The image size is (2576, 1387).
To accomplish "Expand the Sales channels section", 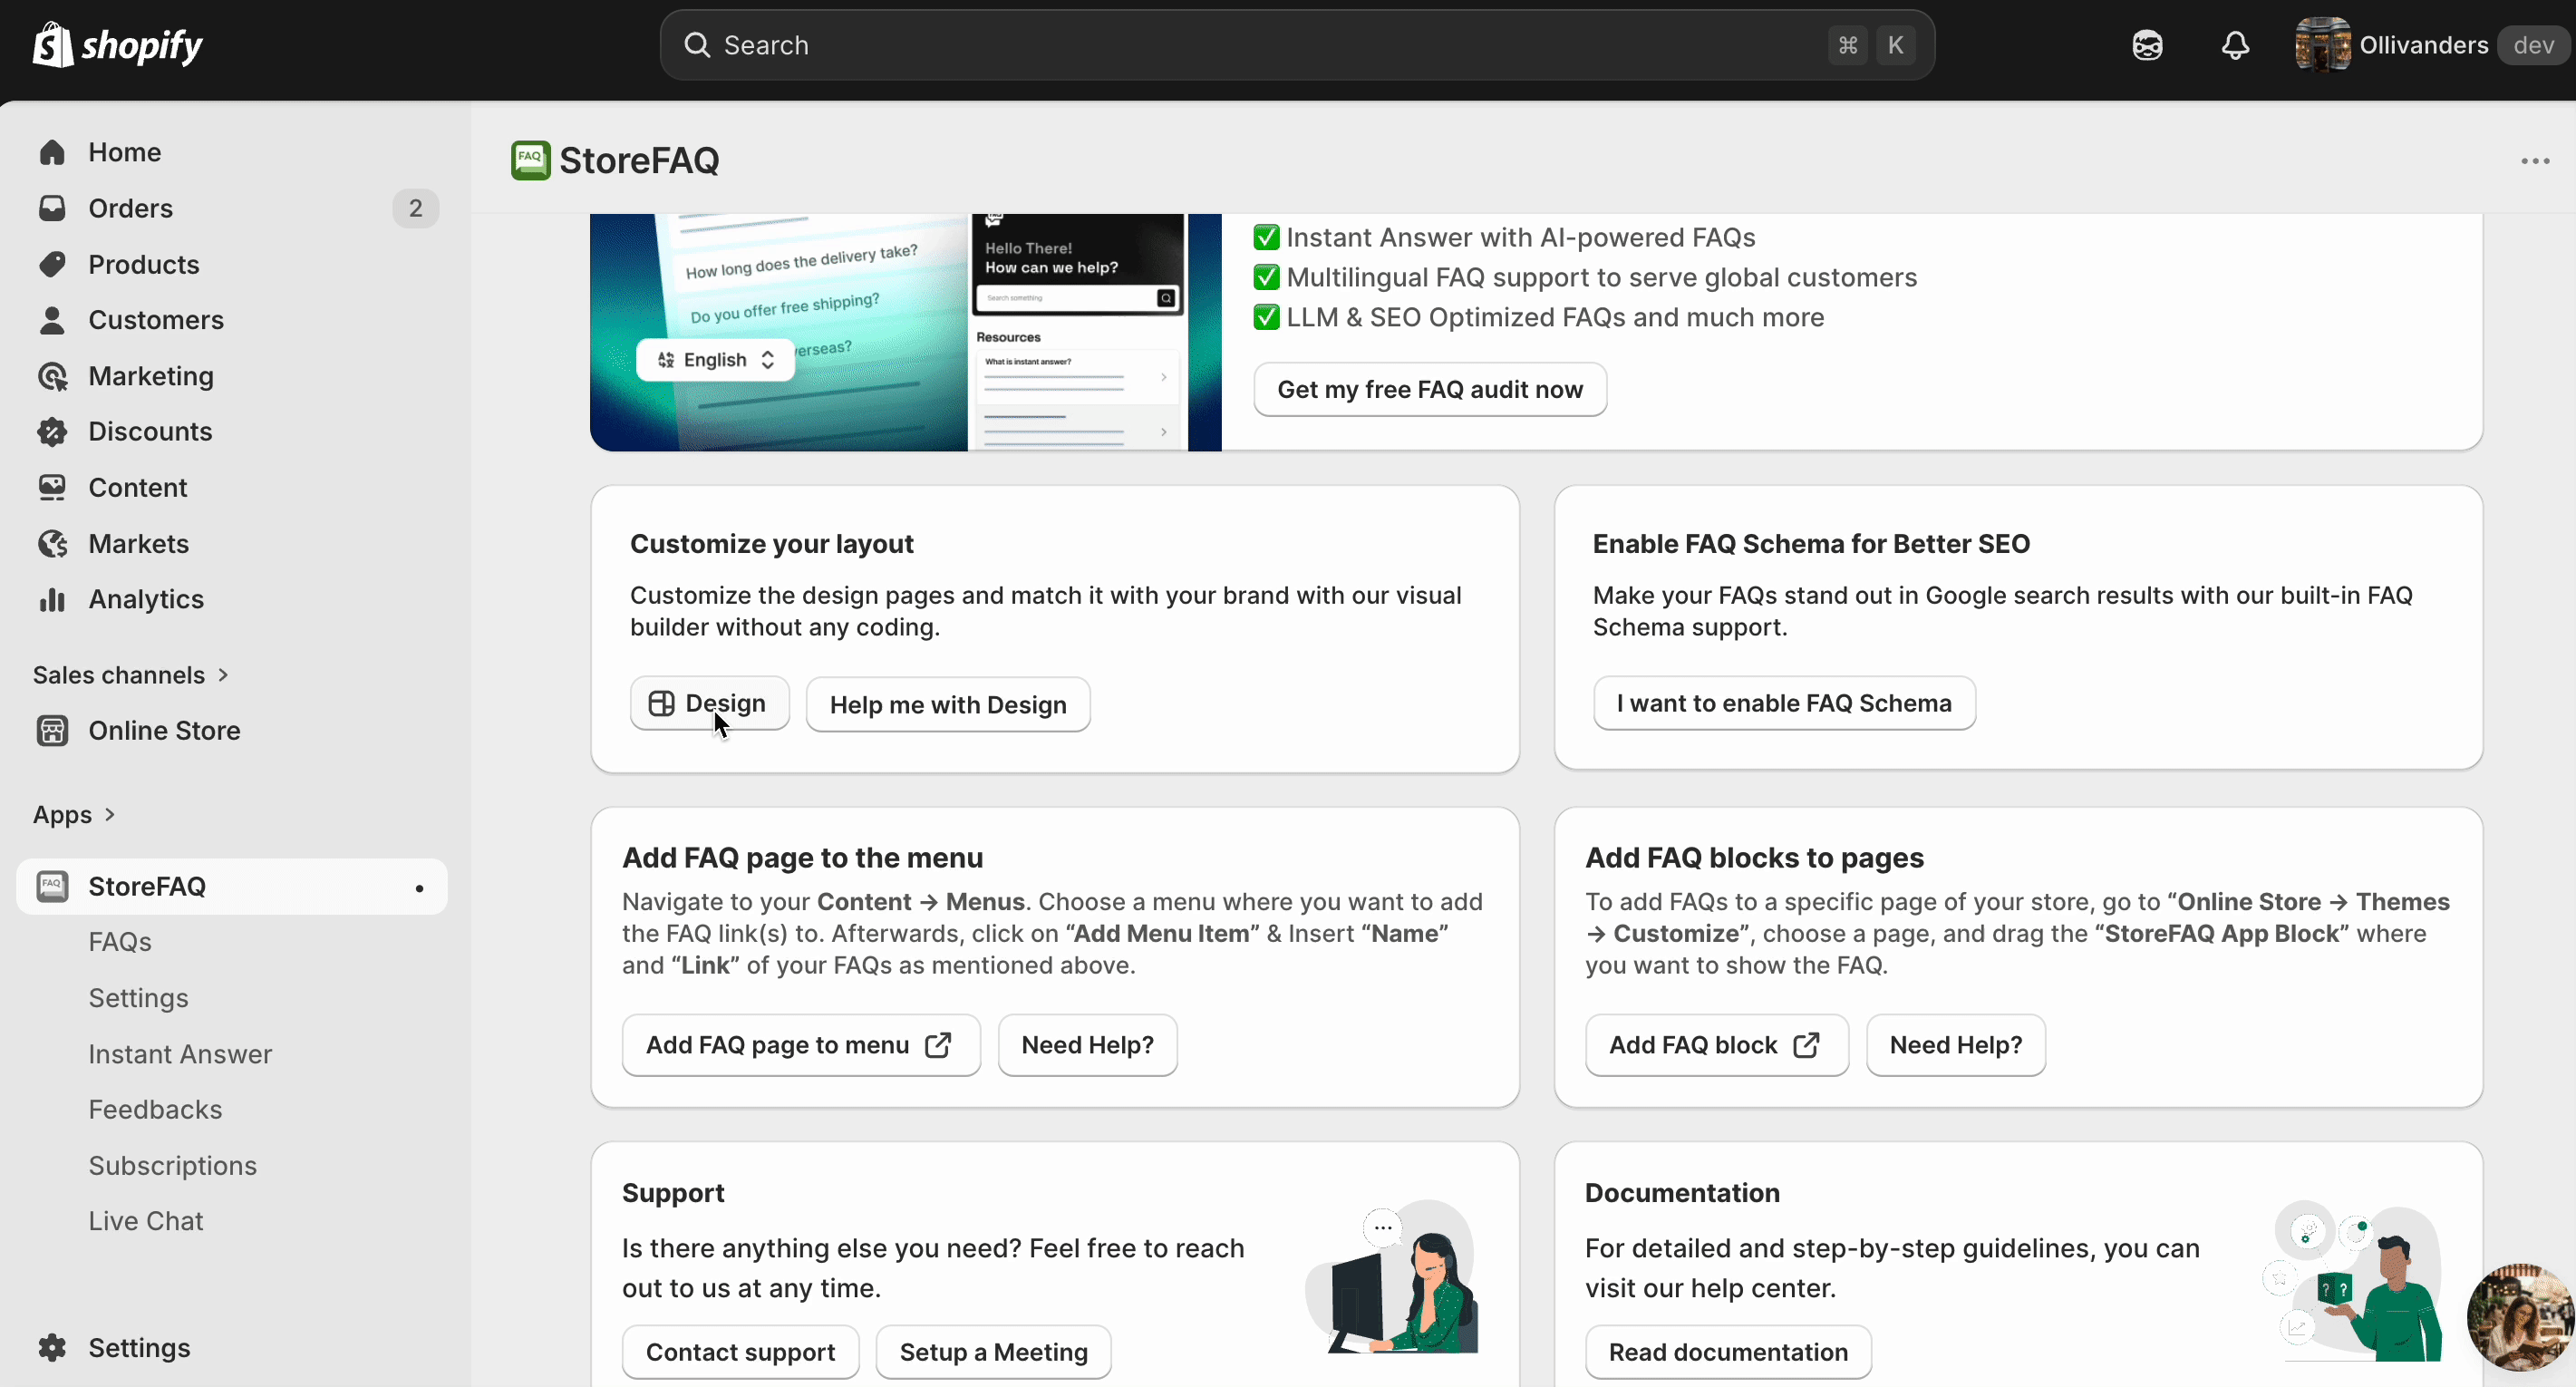I will point(131,675).
